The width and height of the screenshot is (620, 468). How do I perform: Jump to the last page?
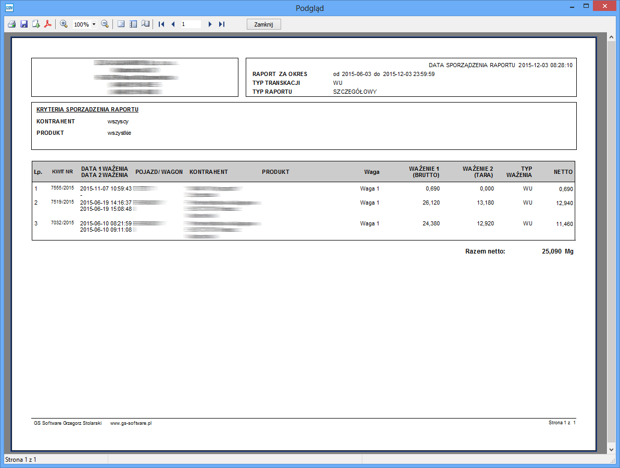pos(222,24)
